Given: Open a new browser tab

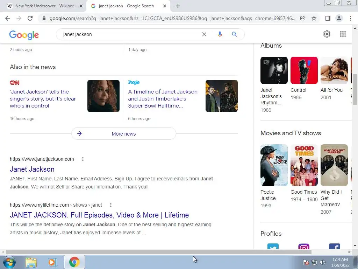Looking at the screenshot, I should (x=178, y=6).
